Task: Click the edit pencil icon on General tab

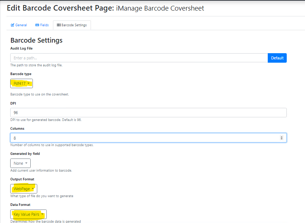Action: [x=12, y=25]
